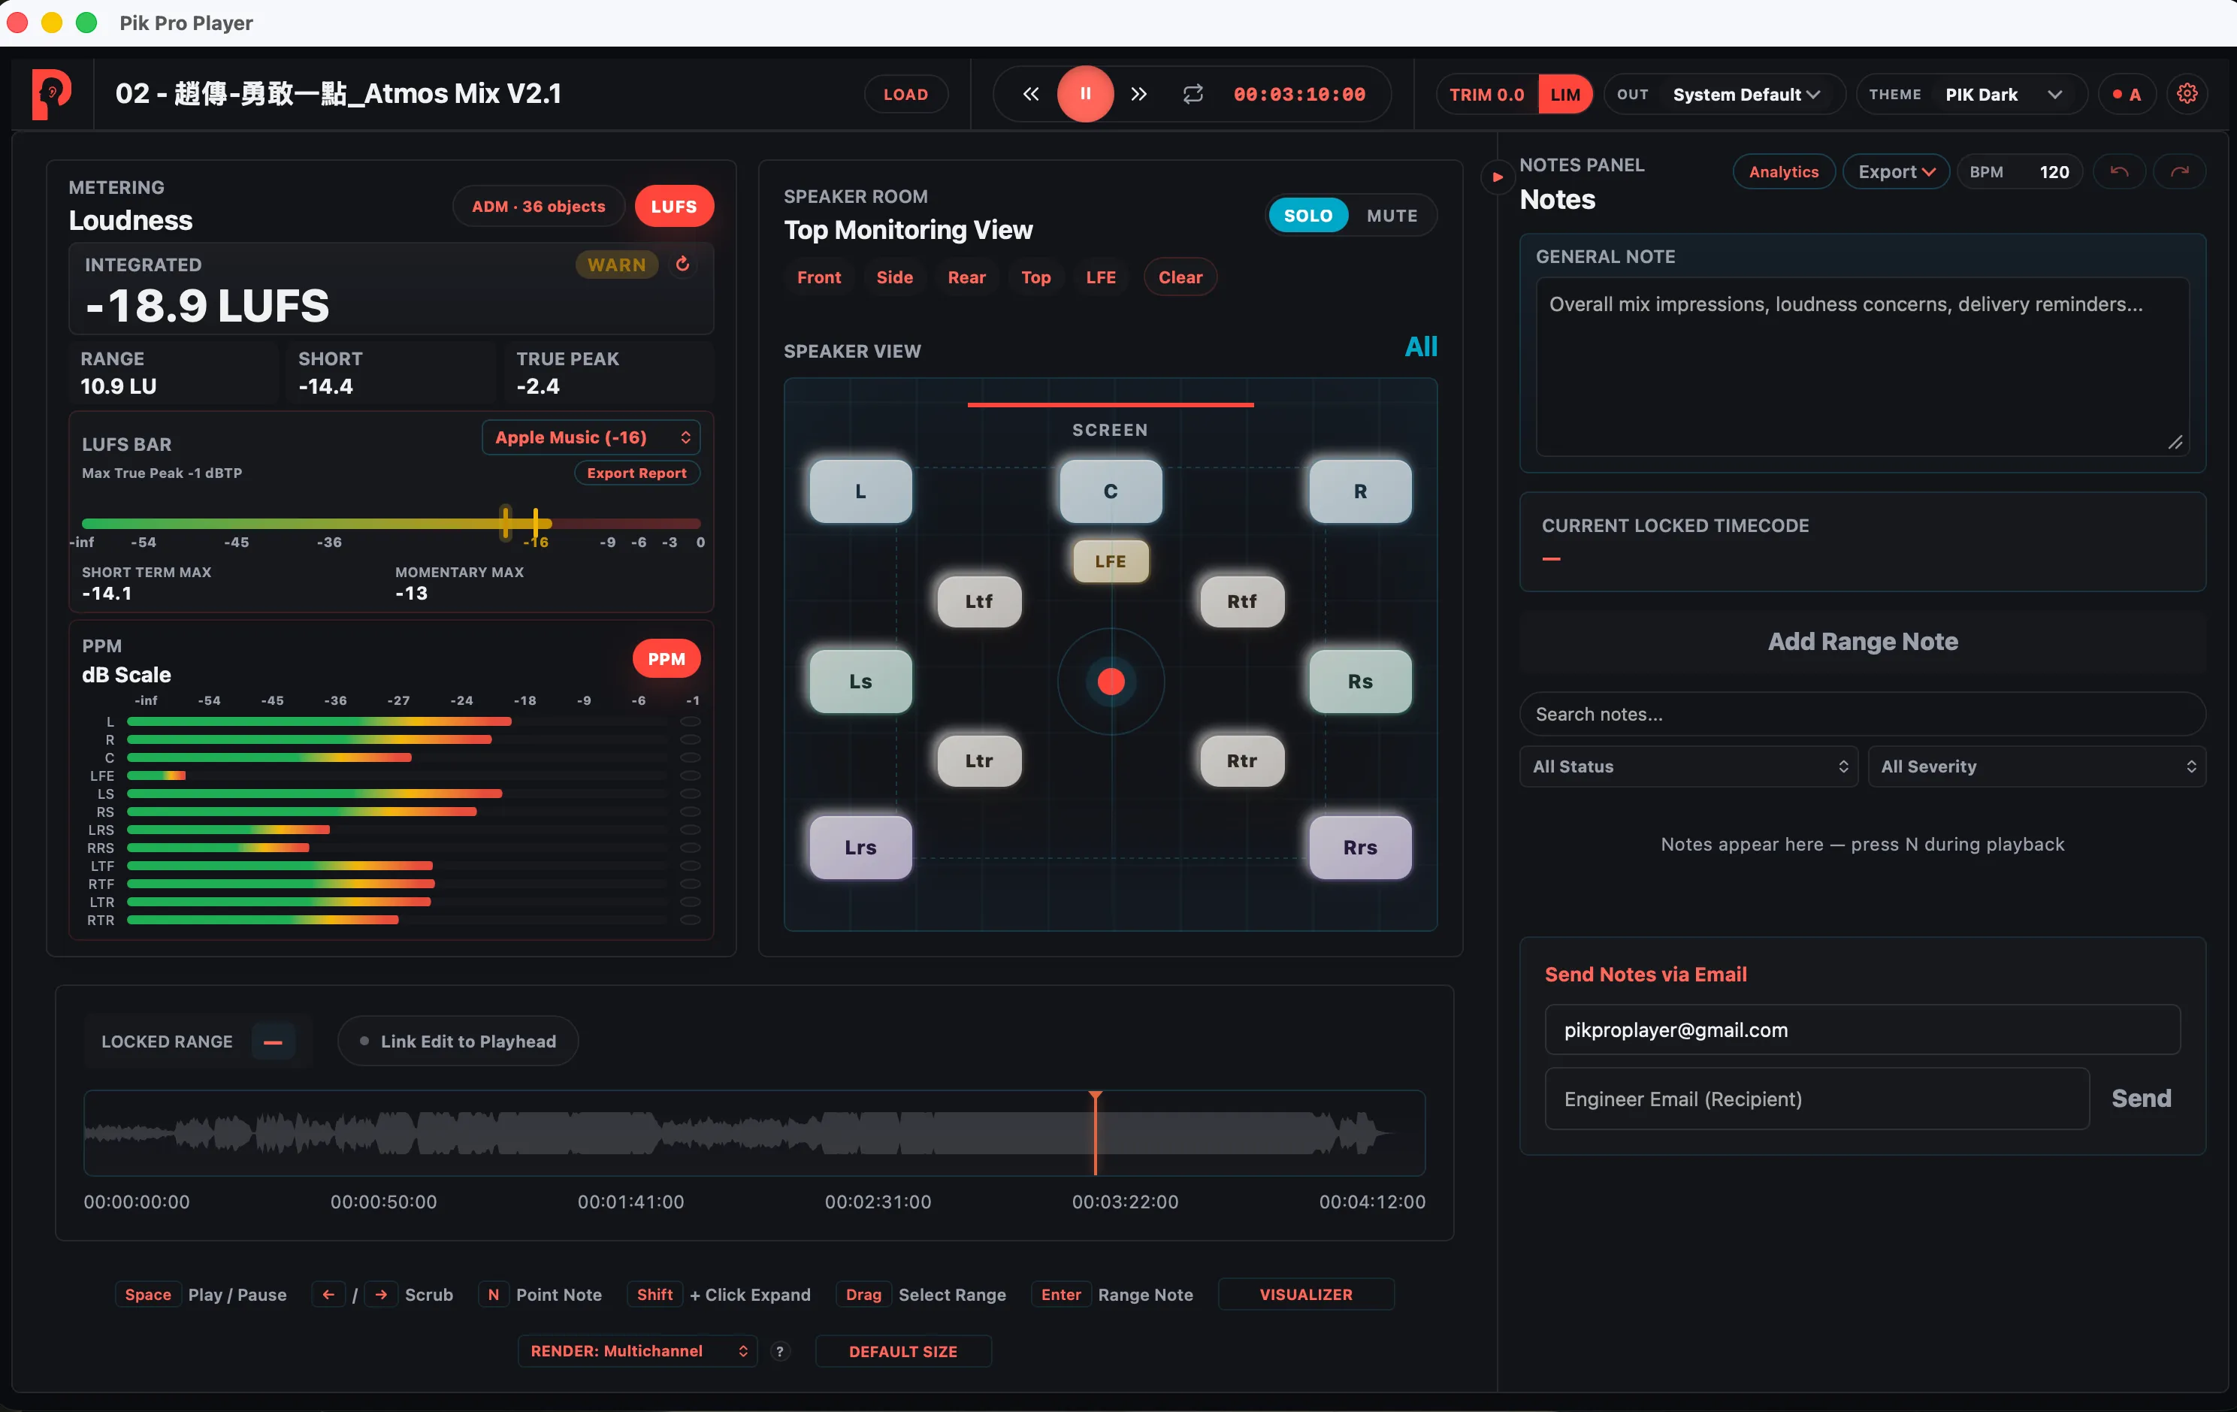The image size is (2237, 1412).
Task: Open the RENDER: Multichannel dropdown
Action: coord(637,1350)
